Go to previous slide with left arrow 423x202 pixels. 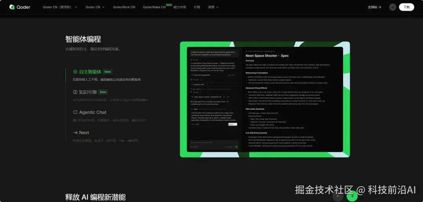pyautogui.click(x=338, y=196)
